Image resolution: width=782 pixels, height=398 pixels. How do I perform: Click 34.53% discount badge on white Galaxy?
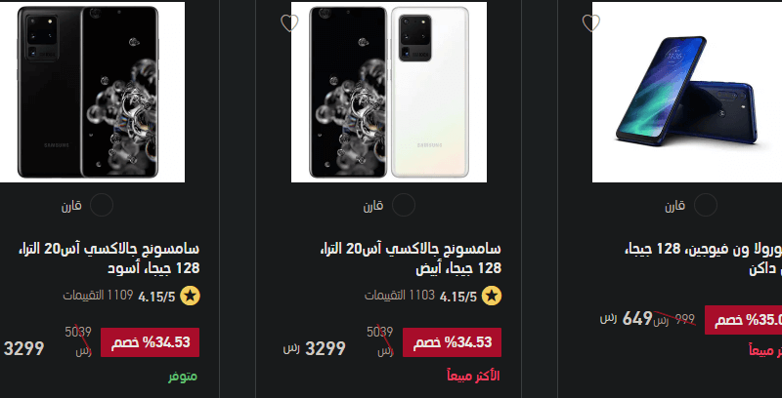click(x=452, y=342)
